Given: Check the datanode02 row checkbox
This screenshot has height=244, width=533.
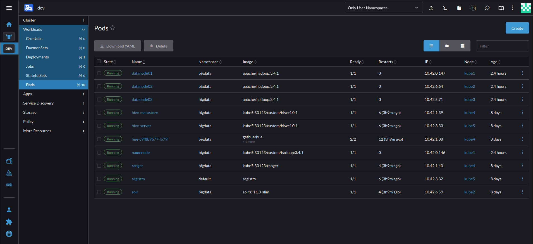Looking at the screenshot, I should click(99, 86).
